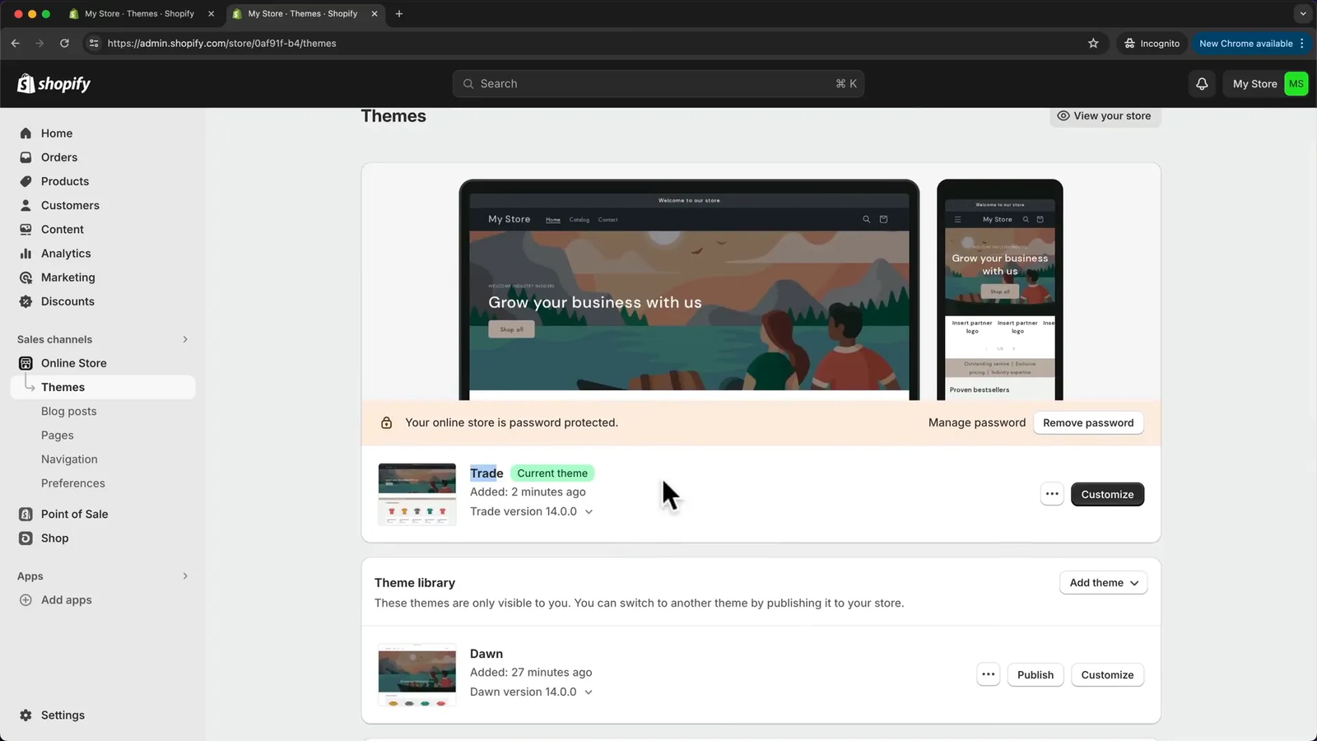Screen dimensions: 1317x741
Task: Open the Themes sidebar item
Action: click(103, 387)
